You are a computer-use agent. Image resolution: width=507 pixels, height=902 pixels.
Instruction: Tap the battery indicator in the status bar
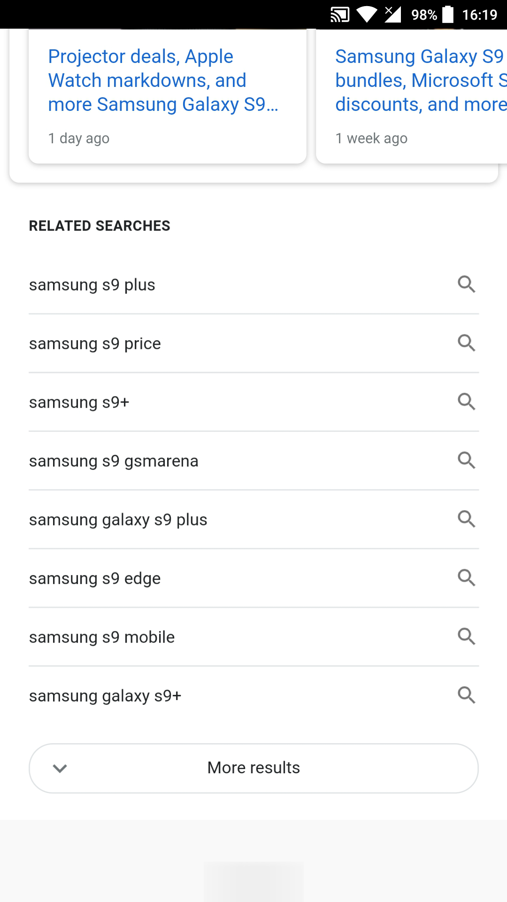[448, 14]
